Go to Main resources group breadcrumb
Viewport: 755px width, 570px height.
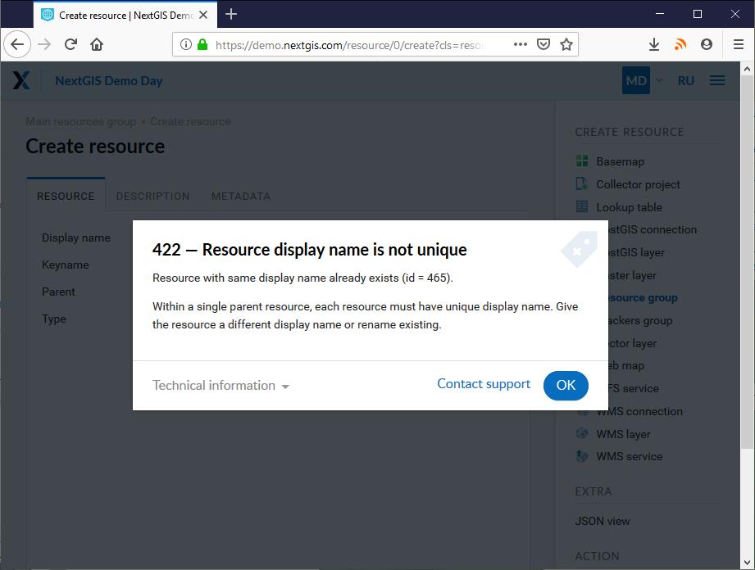coord(81,122)
